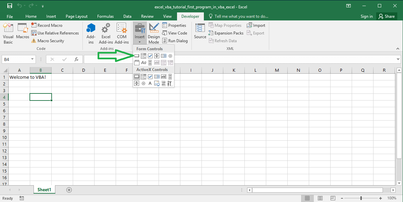Insert Form Controls Label

[x=143, y=63]
